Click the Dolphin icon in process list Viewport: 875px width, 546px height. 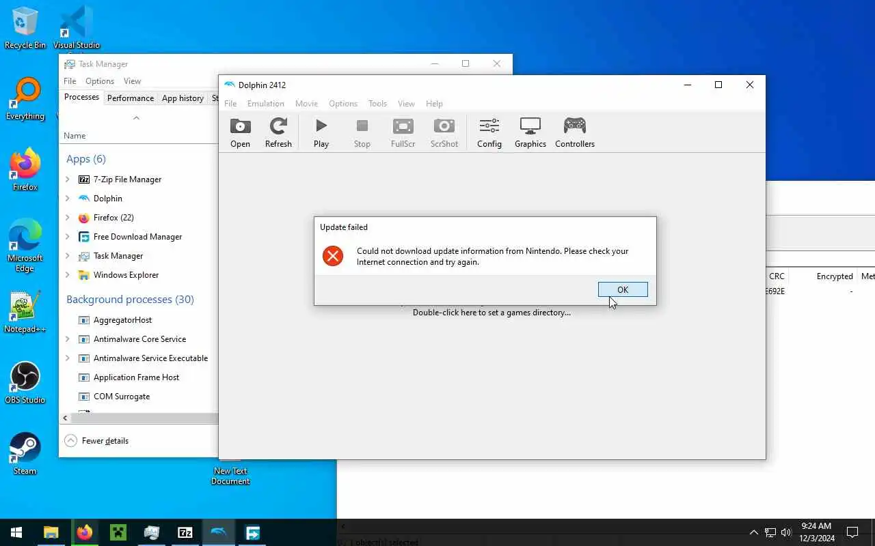click(83, 199)
